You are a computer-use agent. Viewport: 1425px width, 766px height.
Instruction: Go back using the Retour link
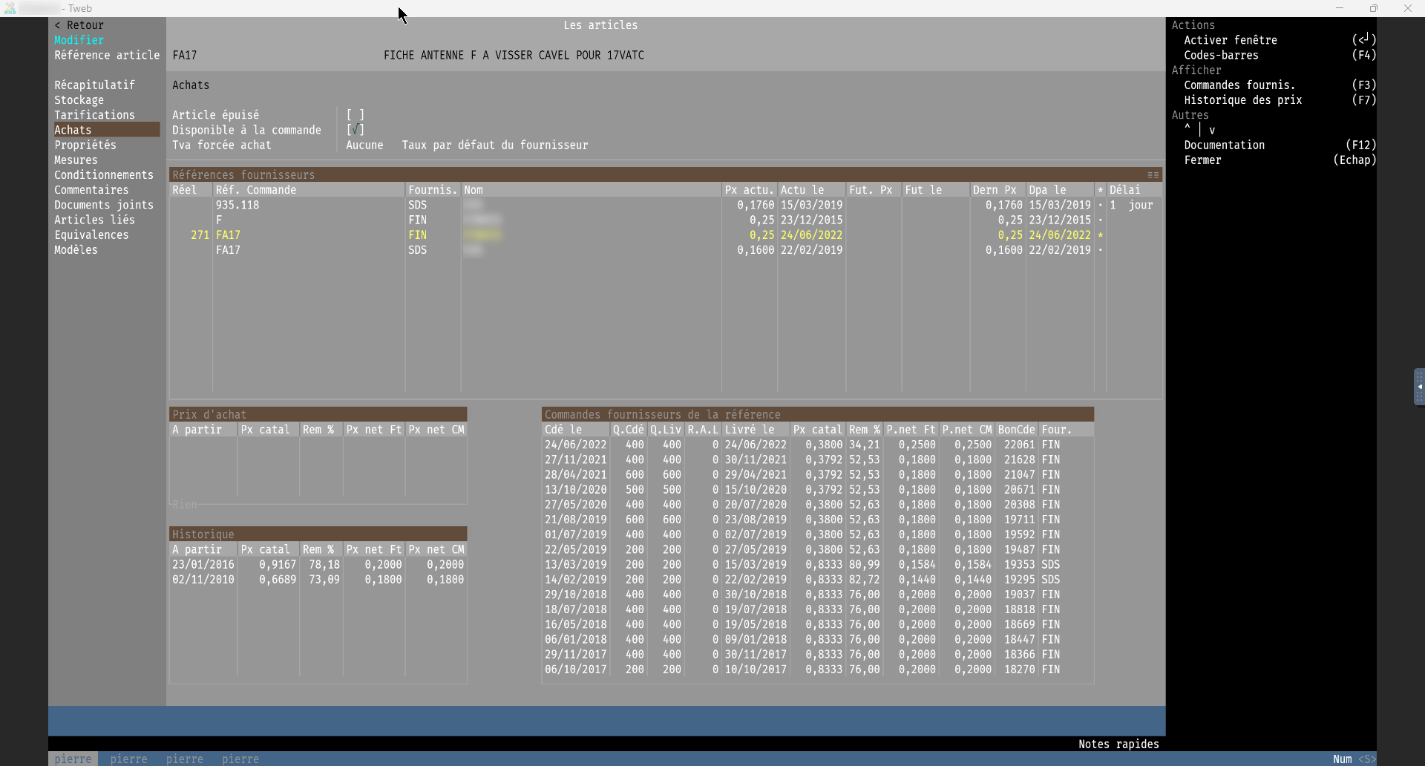pos(79,25)
